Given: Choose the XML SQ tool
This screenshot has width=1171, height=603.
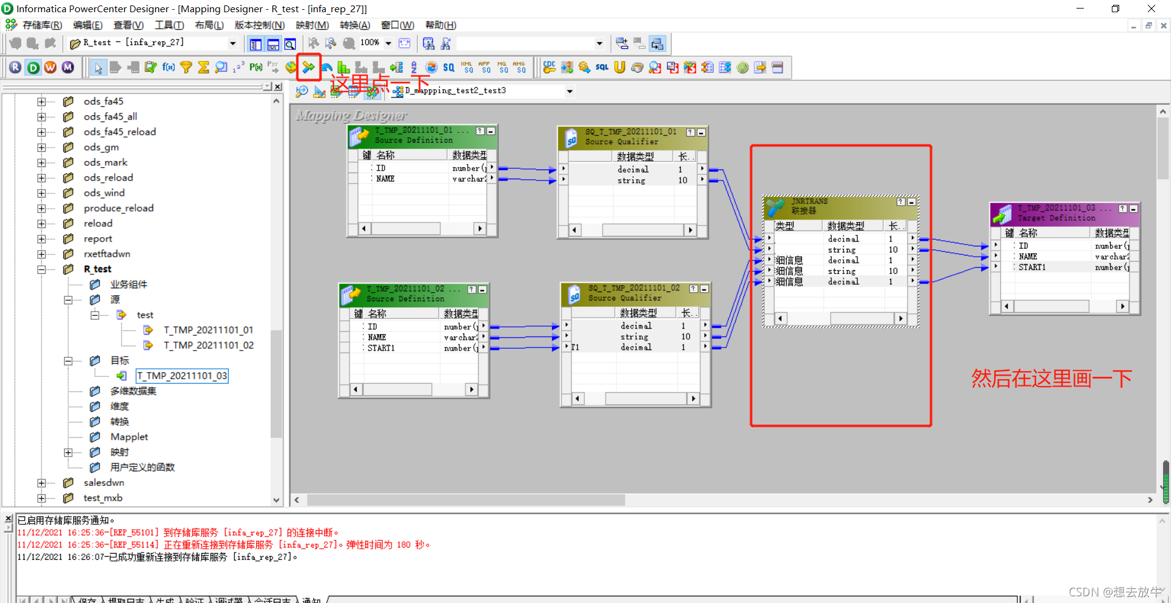Looking at the screenshot, I should tap(467, 67).
